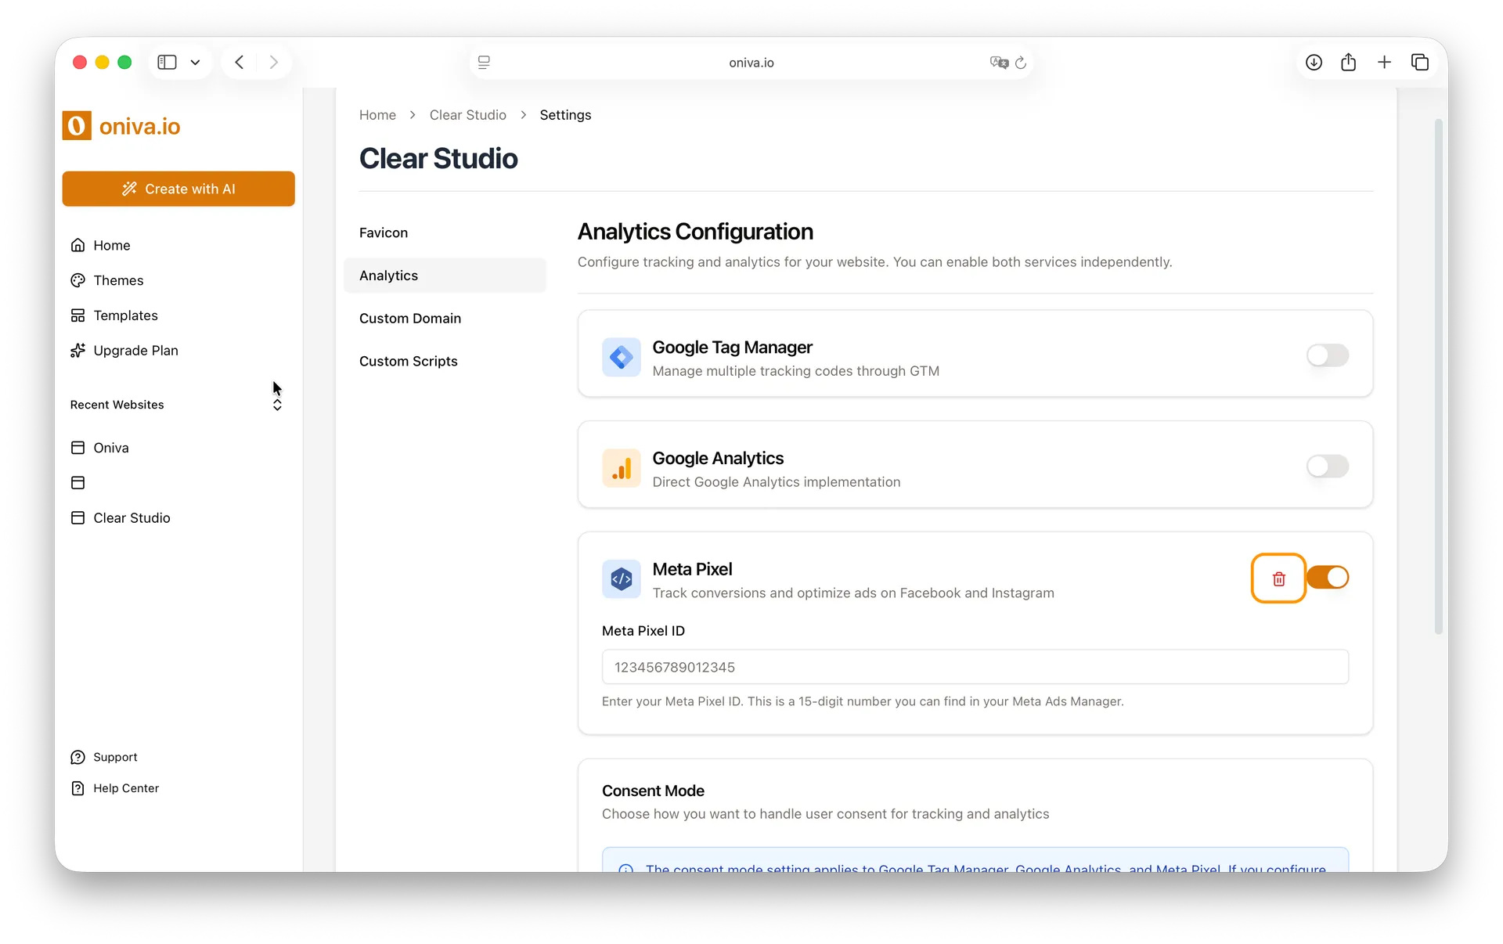
Task: Click the Recent Websites sort chevrons
Action: pos(277,405)
